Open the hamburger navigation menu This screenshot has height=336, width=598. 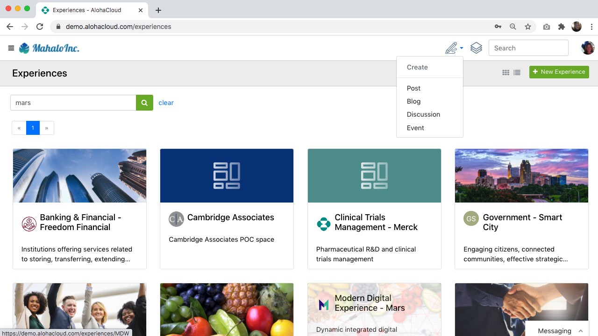point(11,48)
